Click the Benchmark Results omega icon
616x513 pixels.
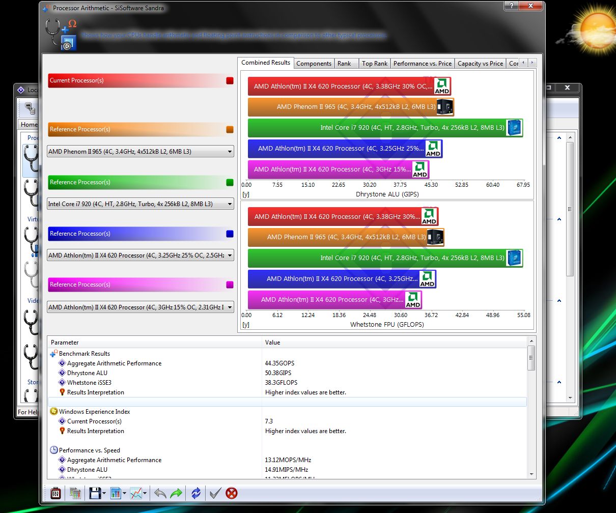point(54,353)
